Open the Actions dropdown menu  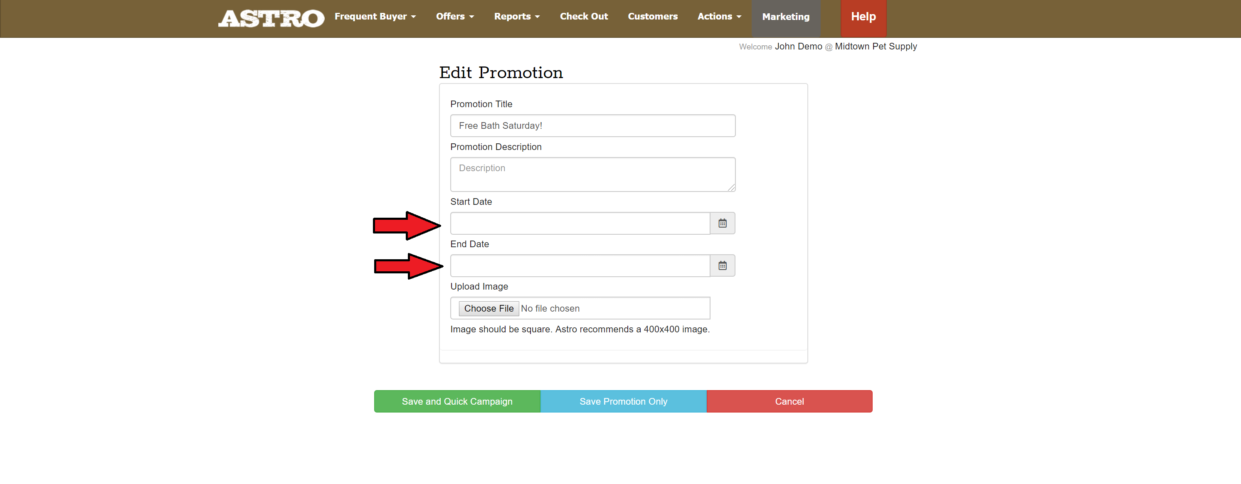719,16
